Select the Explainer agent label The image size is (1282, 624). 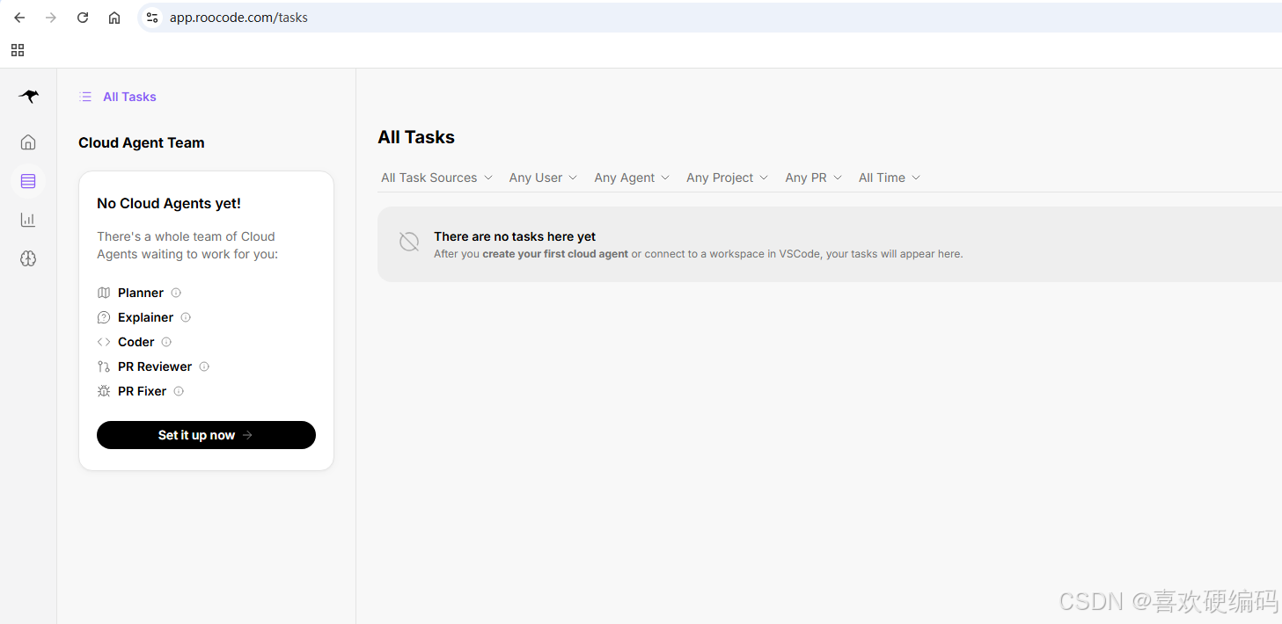point(145,317)
